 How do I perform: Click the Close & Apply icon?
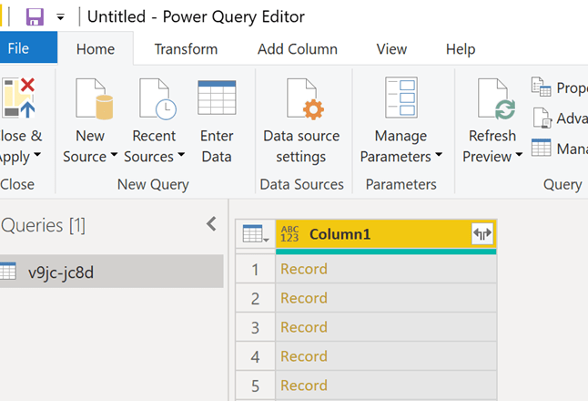(x=18, y=98)
